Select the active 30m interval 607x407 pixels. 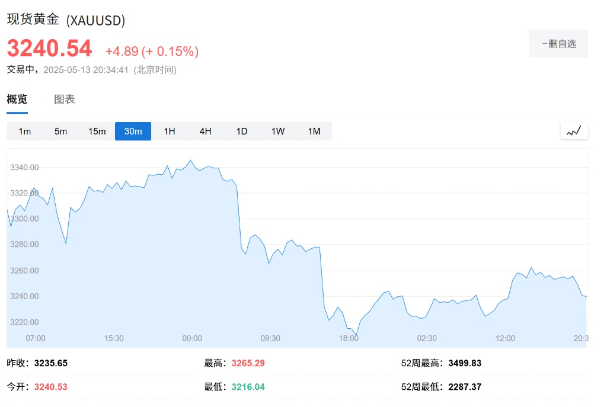point(133,132)
